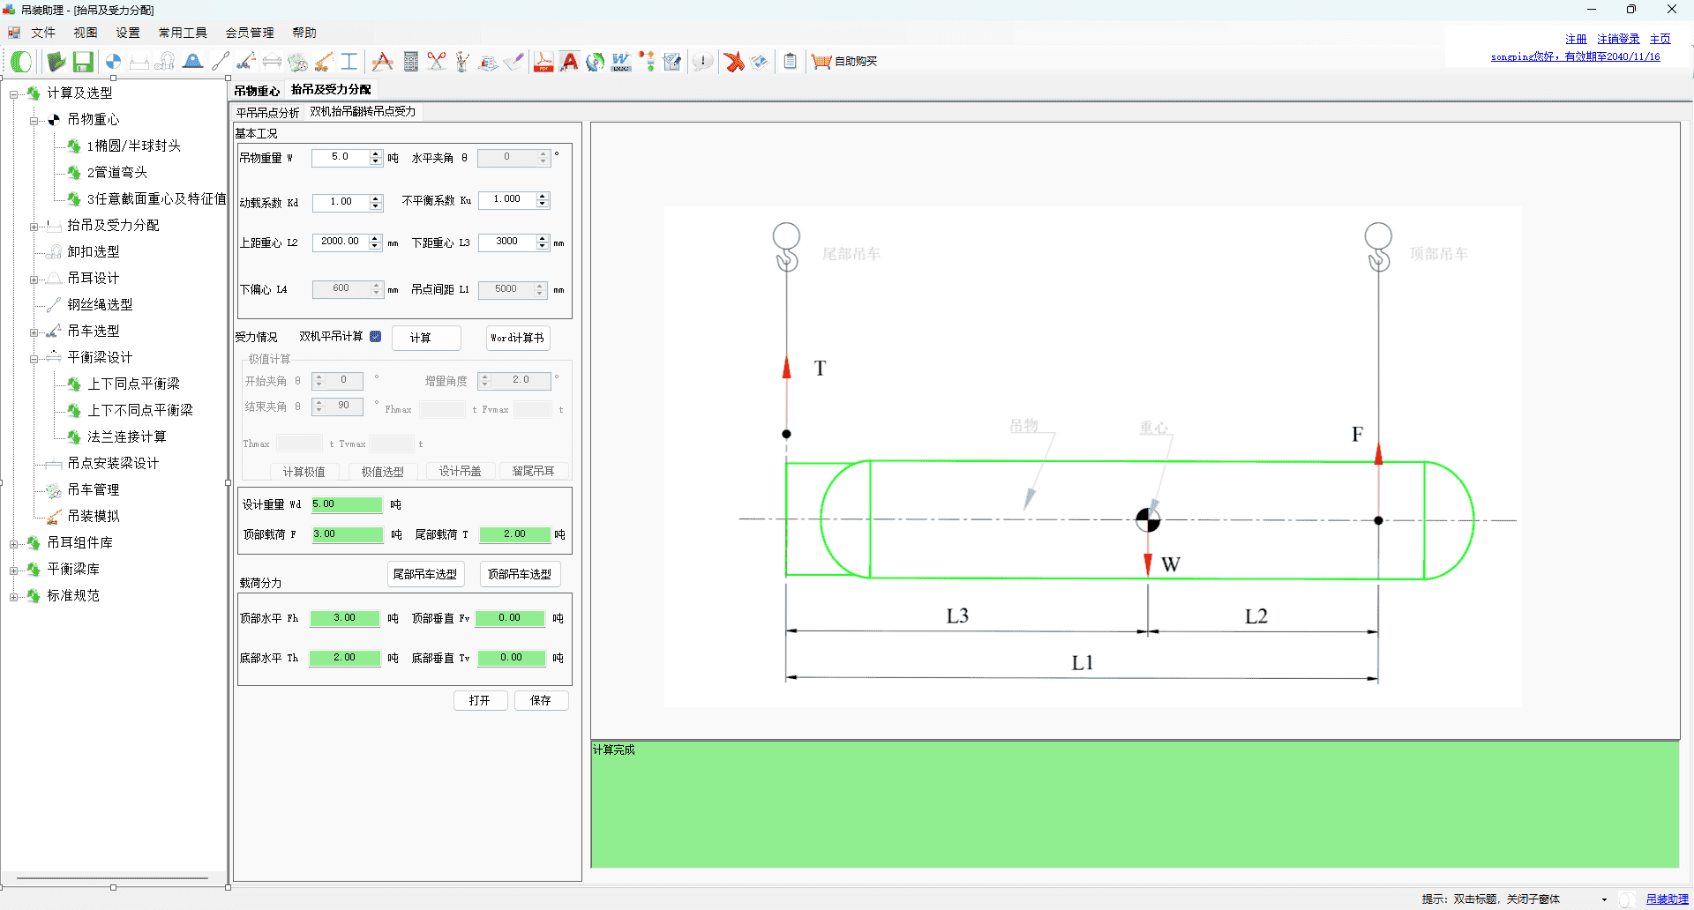Click the blue I-beam section icon
Viewport: 1694px width, 910px height.
point(349,62)
